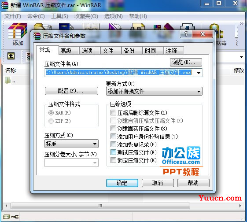The image size is (247, 222).
Task: Click the Find binoculars toolbar icon
Action: (138, 26)
